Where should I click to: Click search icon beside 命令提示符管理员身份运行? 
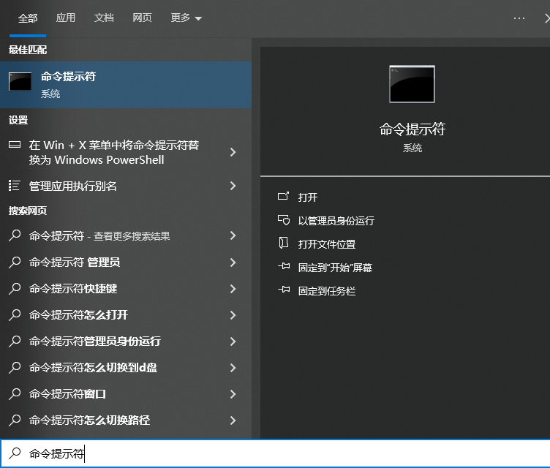tap(15, 341)
